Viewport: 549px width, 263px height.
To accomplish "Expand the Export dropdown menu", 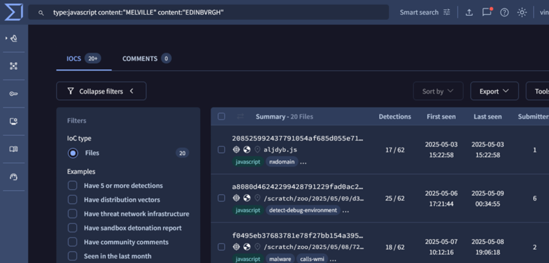I will [494, 91].
